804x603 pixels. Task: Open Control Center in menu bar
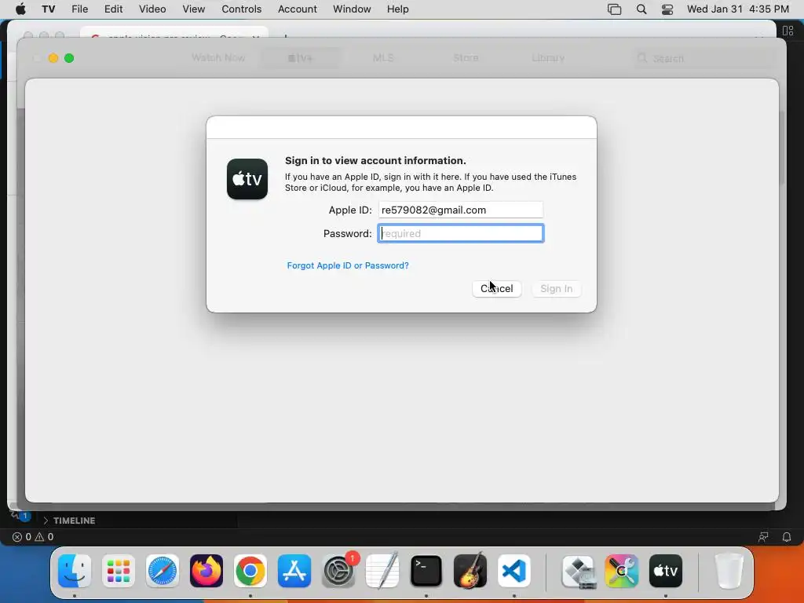click(667, 9)
